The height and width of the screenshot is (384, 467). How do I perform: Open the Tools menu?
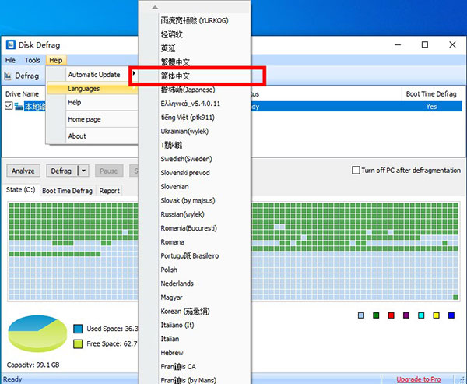pyautogui.click(x=32, y=60)
